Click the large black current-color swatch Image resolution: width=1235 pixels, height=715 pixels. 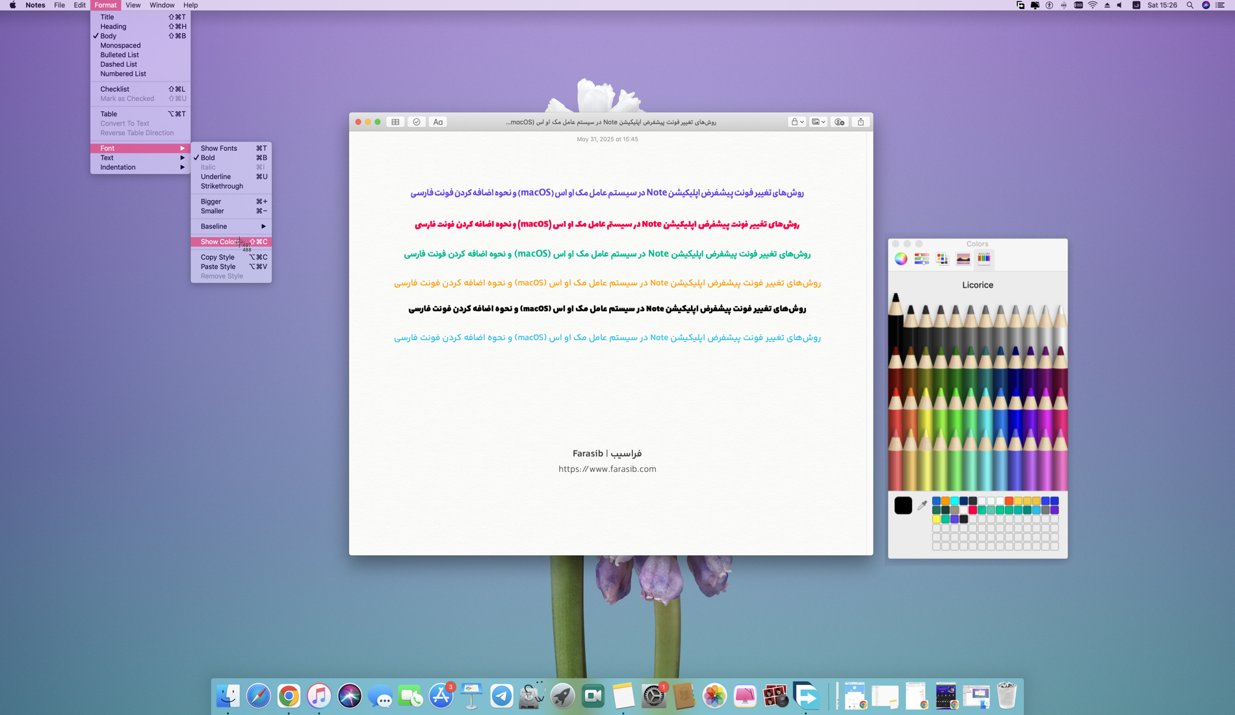tap(903, 505)
